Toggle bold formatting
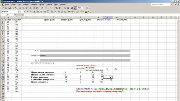This screenshot has height=101, width=180. tap(28, 12)
